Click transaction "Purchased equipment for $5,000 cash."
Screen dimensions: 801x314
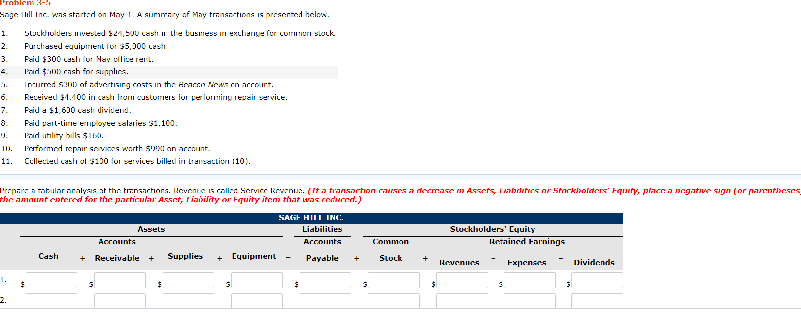coord(96,46)
